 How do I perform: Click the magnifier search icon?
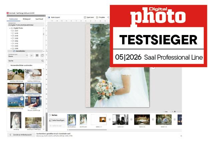[43, 61]
